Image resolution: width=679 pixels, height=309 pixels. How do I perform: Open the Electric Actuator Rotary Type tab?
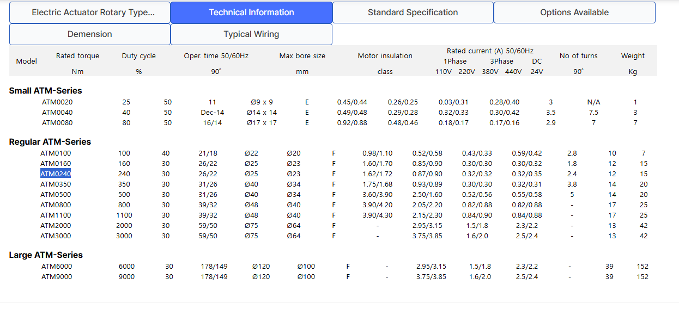click(90, 13)
